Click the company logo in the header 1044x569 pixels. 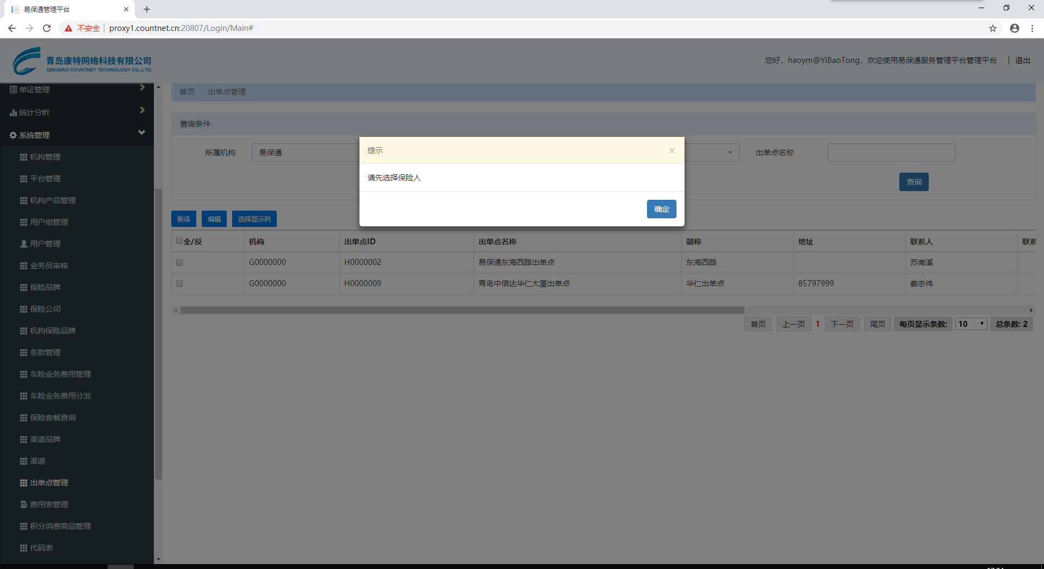[x=82, y=61]
